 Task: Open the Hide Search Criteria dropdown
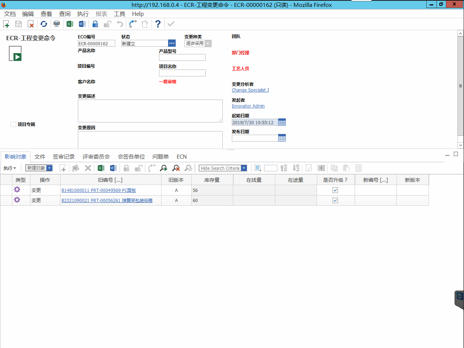pos(244,168)
